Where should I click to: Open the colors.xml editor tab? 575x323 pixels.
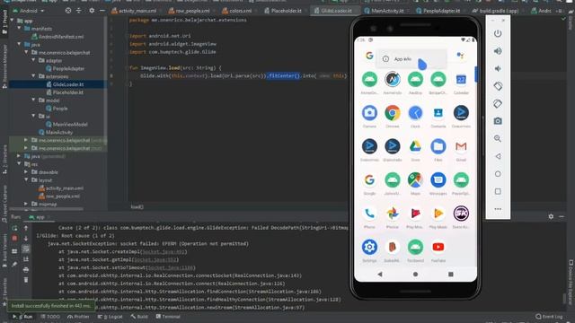[x=237, y=11]
